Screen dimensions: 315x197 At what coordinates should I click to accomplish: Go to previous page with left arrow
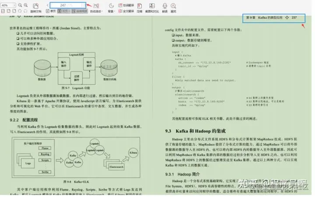47,5
